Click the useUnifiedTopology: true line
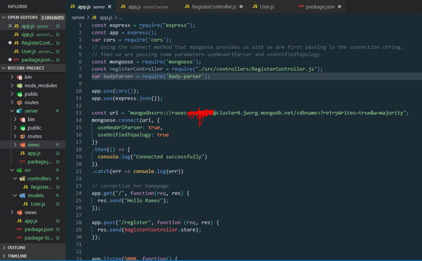Screen dimensions: 422x261 tap(133, 135)
